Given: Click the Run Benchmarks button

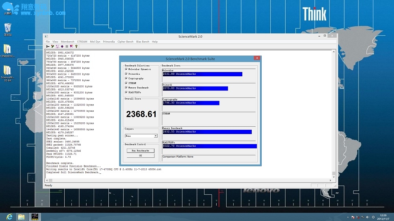Looking at the screenshot, I should tap(141, 151).
